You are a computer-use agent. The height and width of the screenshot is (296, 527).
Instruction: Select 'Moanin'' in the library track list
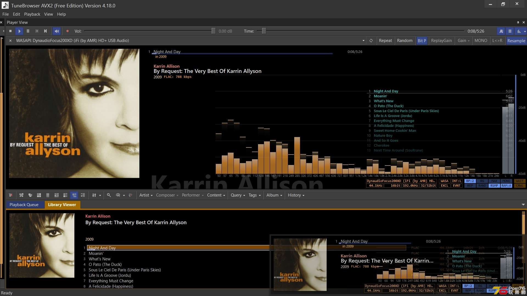96,254
